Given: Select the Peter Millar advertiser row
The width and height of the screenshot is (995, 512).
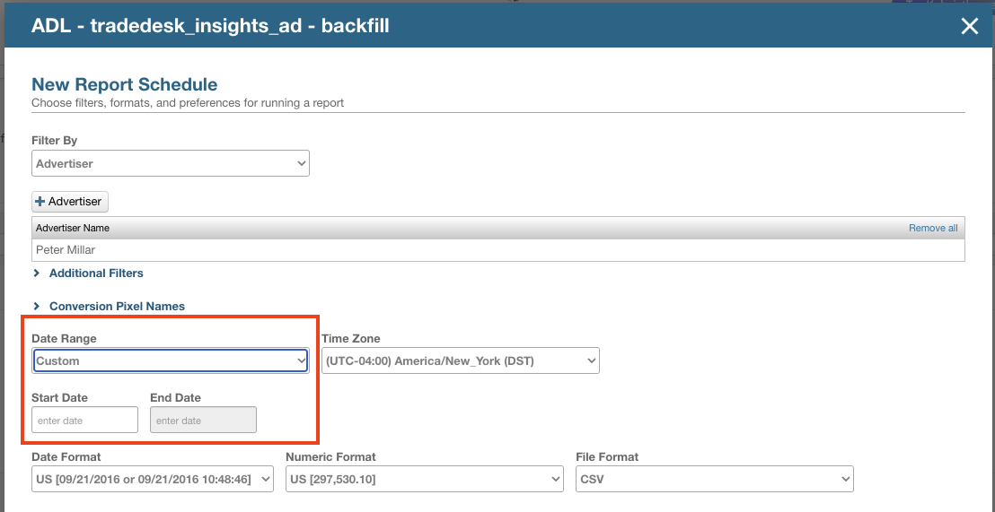Looking at the screenshot, I should click(497, 249).
